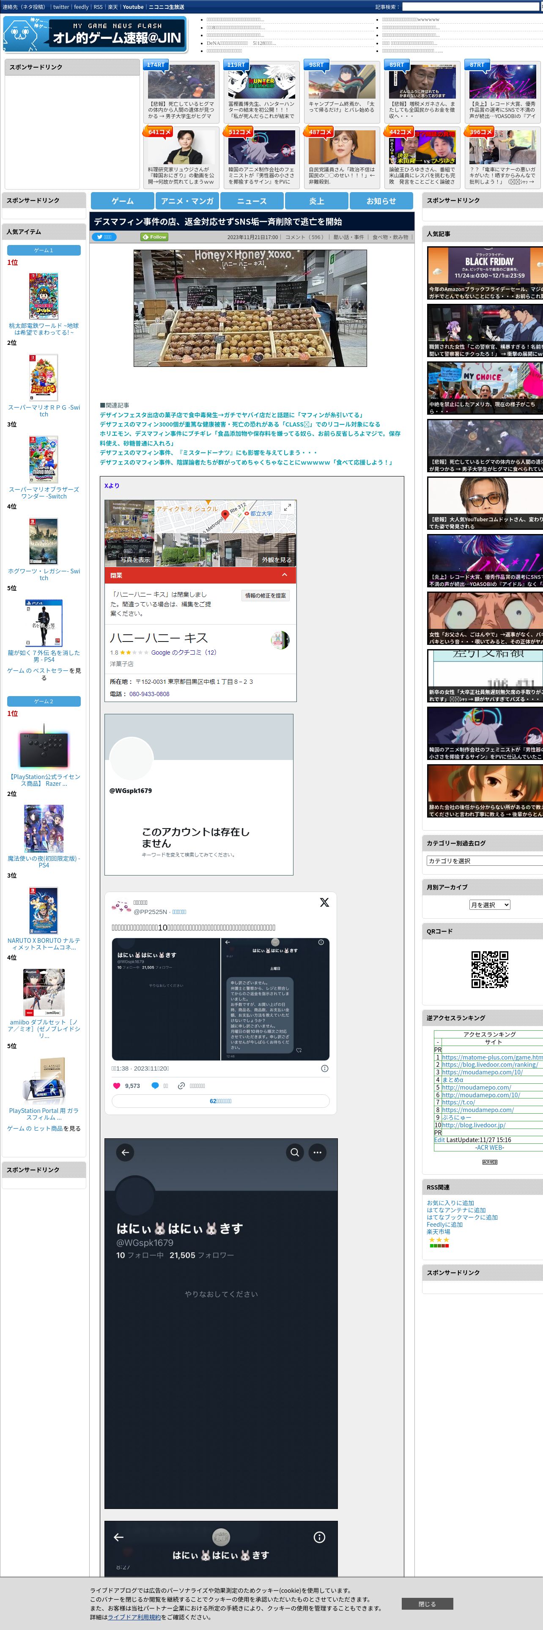Viewport: 543px width, 1630px height.
Task: Click the 桃太郎電鉄ワールド game cover
Action: coord(44,295)
